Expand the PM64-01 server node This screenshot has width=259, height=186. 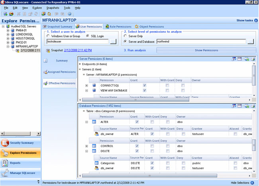[x=8, y=31]
